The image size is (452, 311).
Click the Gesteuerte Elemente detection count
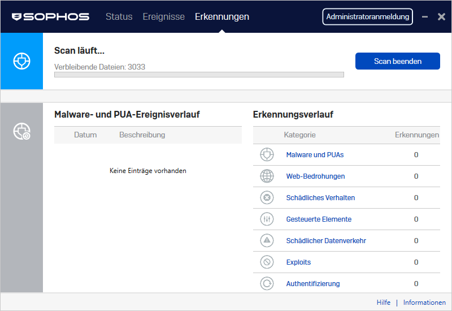click(x=416, y=219)
